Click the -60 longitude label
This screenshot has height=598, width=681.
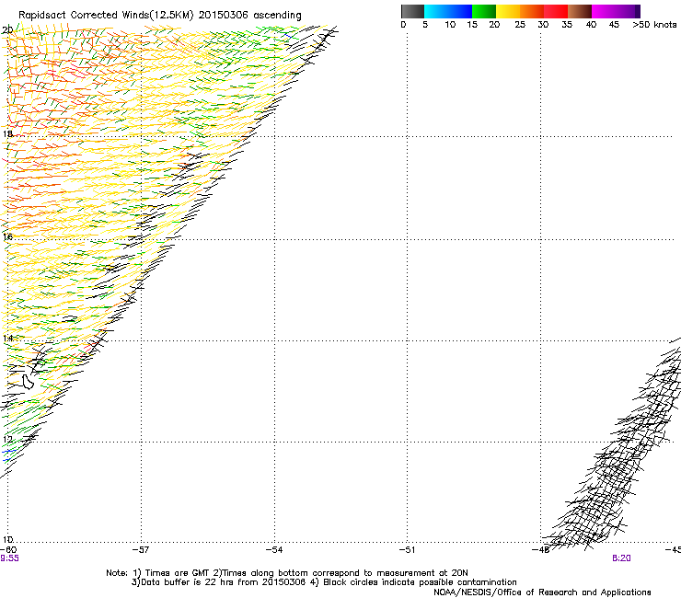(x=8, y=550)
